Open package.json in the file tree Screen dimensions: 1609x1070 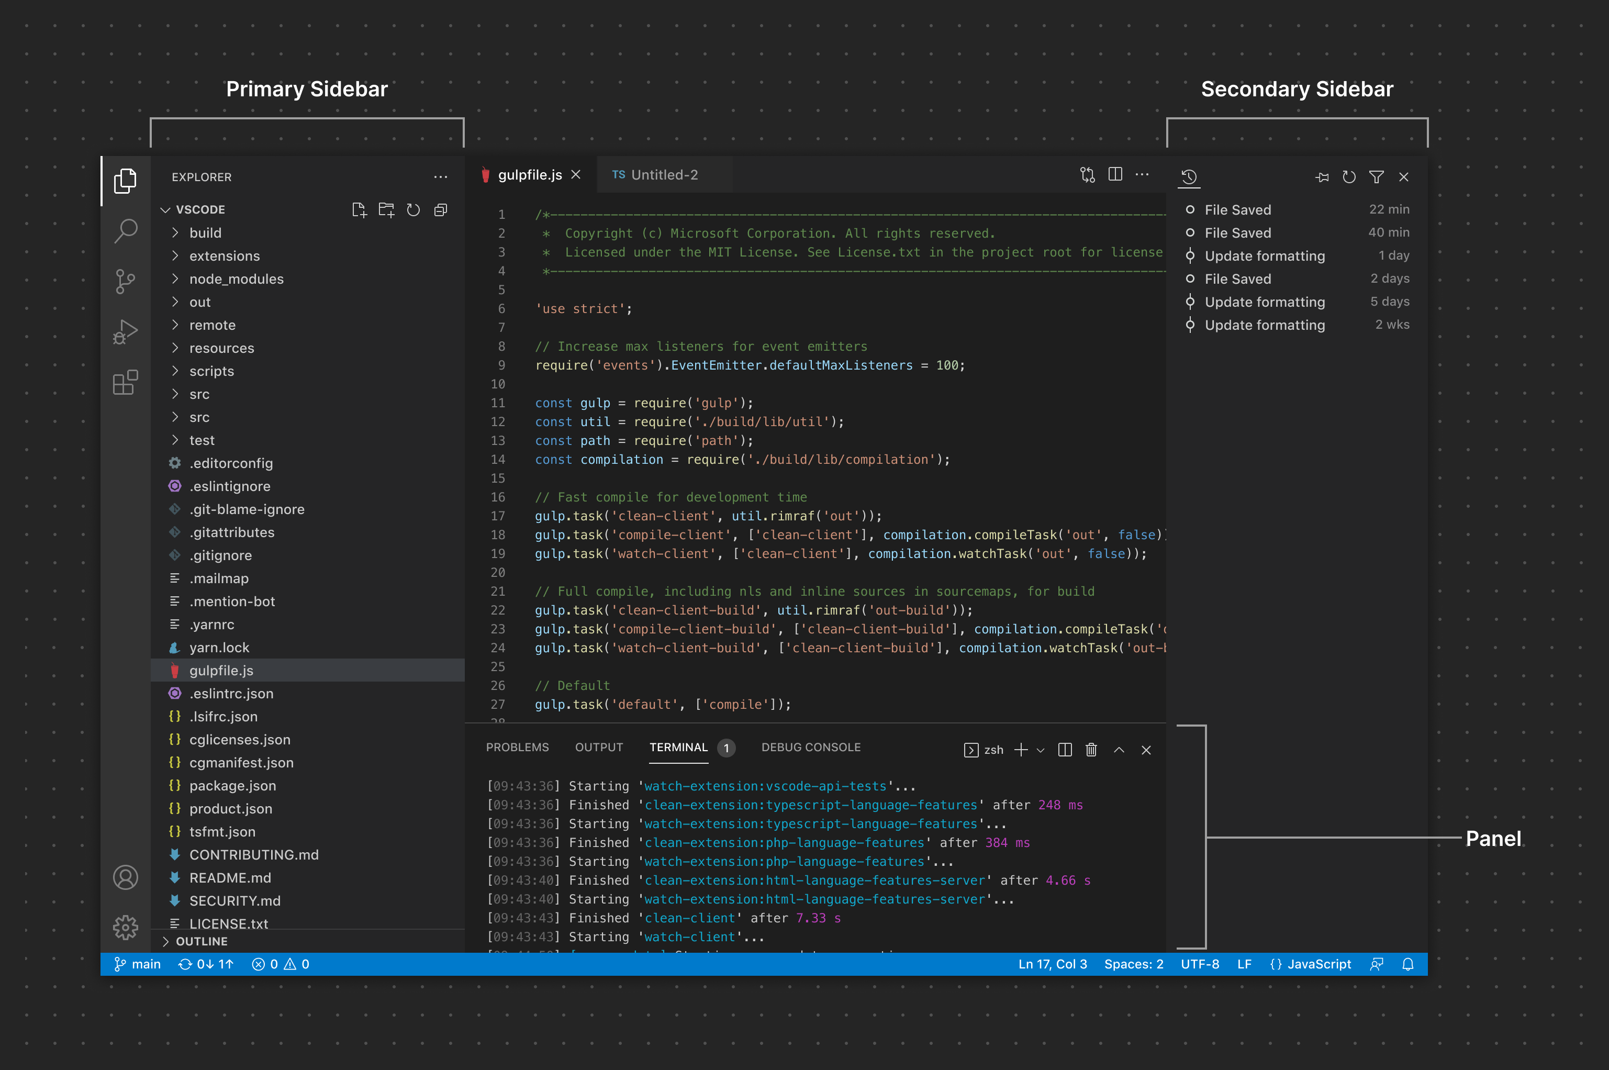[x=232, y=785]
